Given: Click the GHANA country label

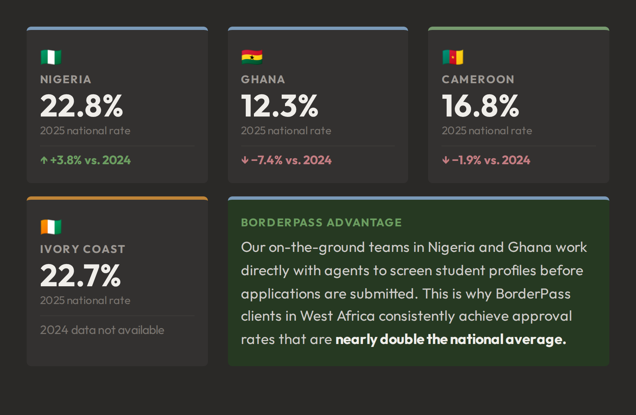Looking at the screenshot, I should pyautogui.click(x=263, y=80).
